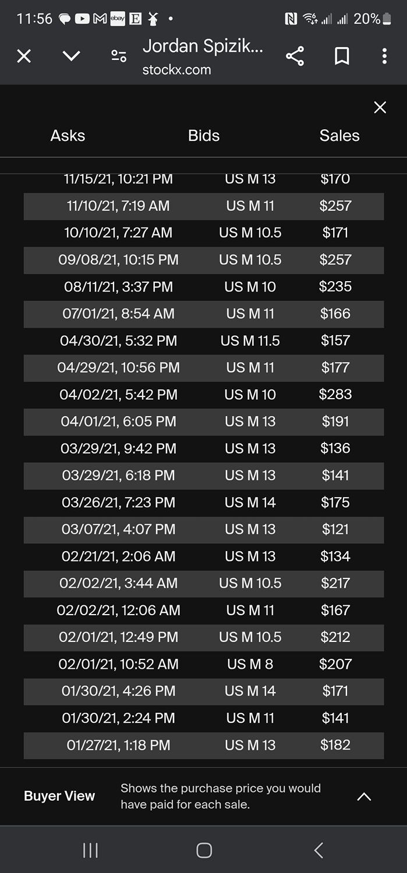Select the 11/10/21 sale row at $257
Image resolution: width=407 pixels, height=873 pixels.
[204, 206]
